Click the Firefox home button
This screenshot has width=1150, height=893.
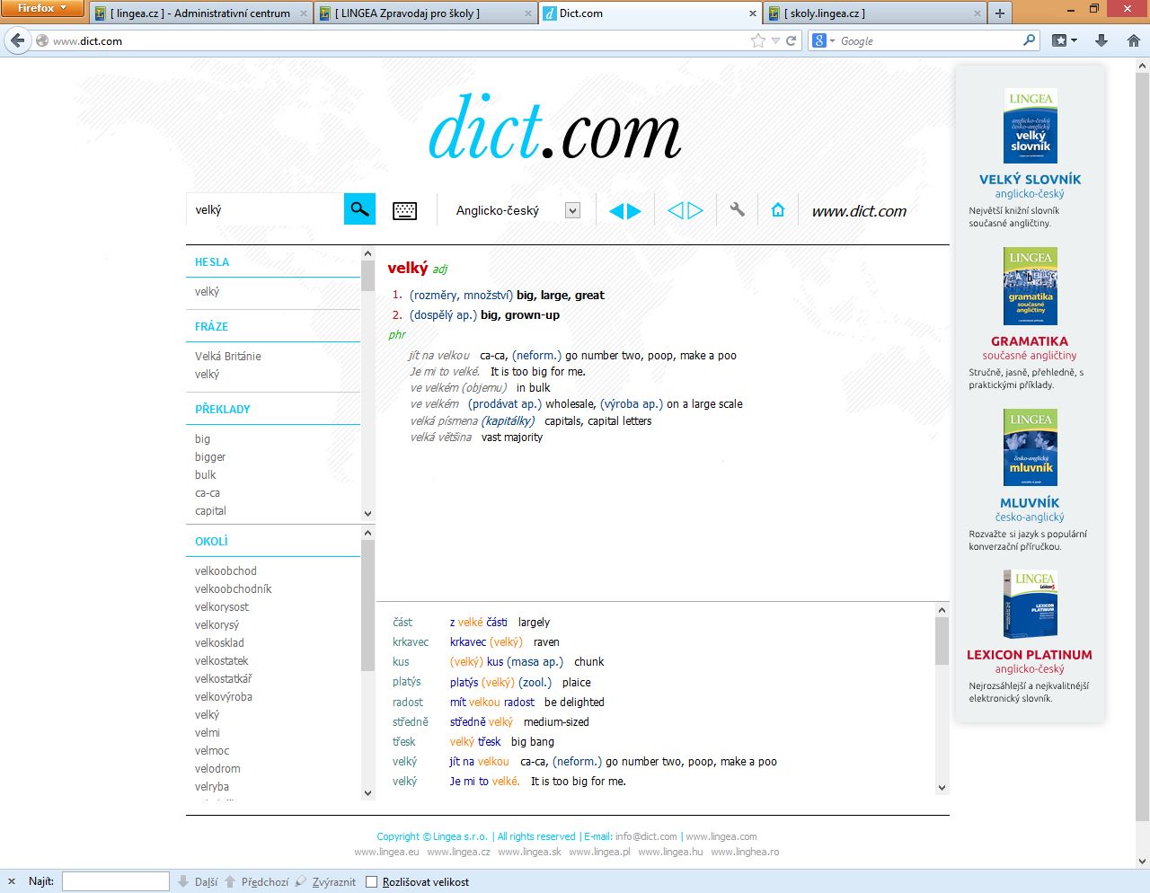point(1133,40)
